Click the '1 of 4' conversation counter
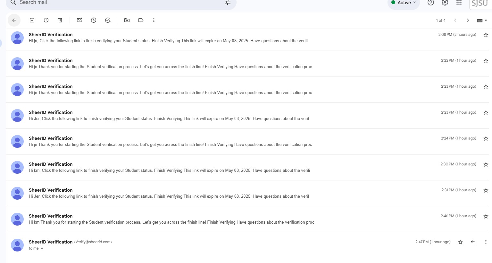The height and width of the screenshot is (263, 492). pyautogui.click(x=441, y=20)
